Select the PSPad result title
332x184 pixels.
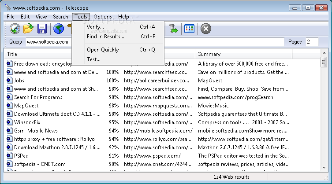[x=21, y=156]
